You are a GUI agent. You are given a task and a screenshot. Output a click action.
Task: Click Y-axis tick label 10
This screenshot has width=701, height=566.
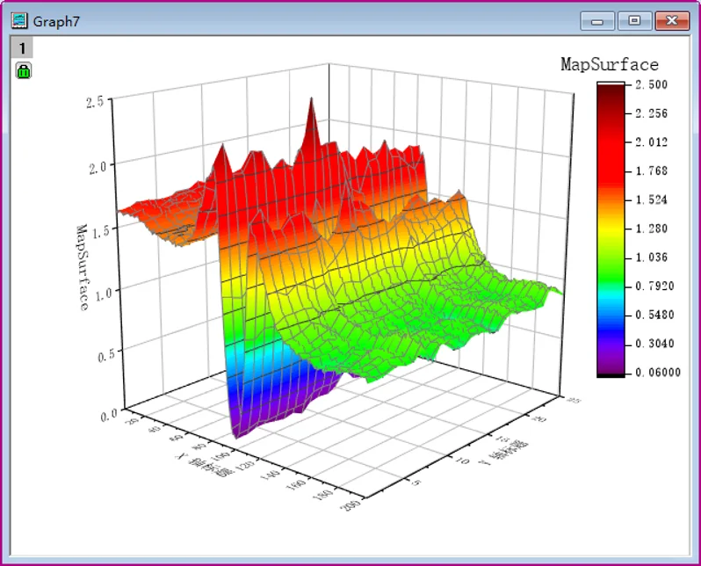[462, 460]
